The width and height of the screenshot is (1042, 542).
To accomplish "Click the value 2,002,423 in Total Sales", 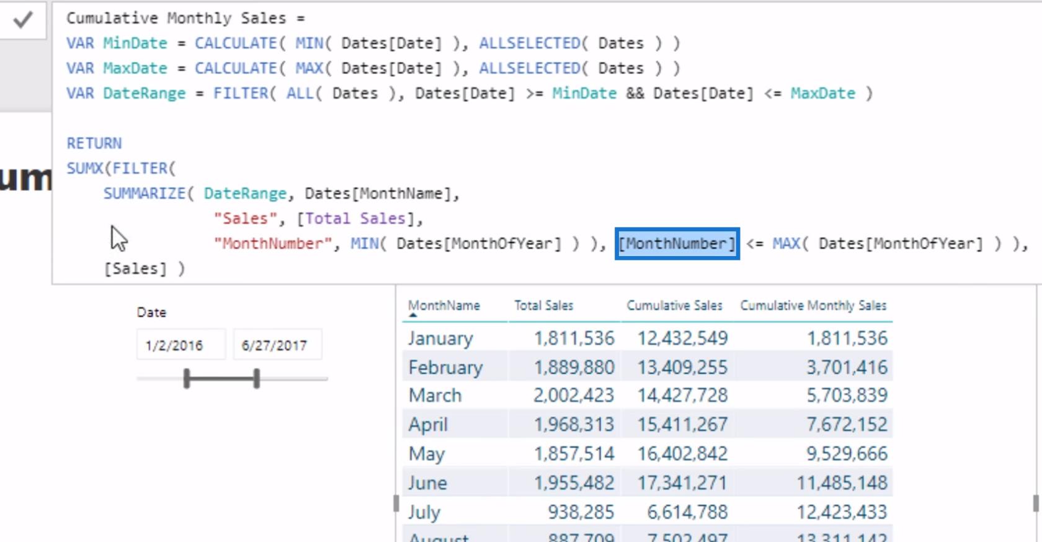I will [574, 396].
